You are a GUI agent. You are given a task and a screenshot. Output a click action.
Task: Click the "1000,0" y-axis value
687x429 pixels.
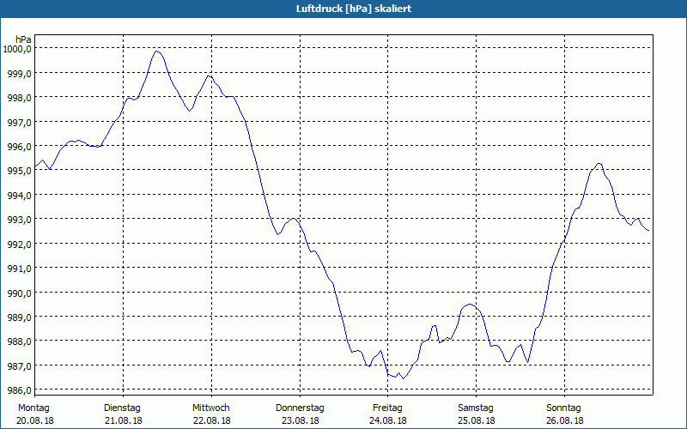17,49
